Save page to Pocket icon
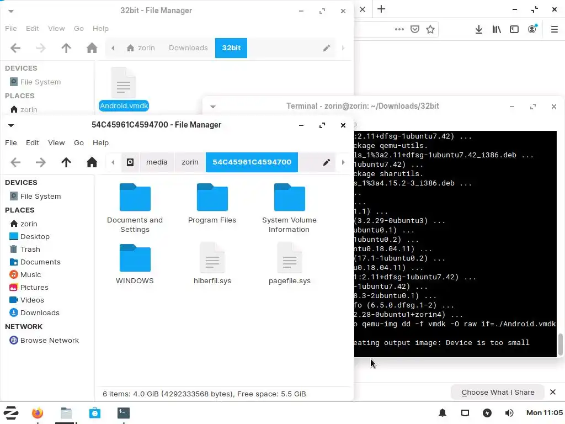 click(415, 29)
